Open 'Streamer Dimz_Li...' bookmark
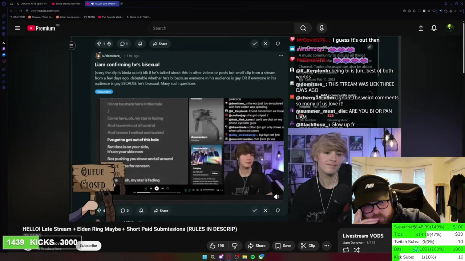The image size is (465, 261). click(41, 17)
